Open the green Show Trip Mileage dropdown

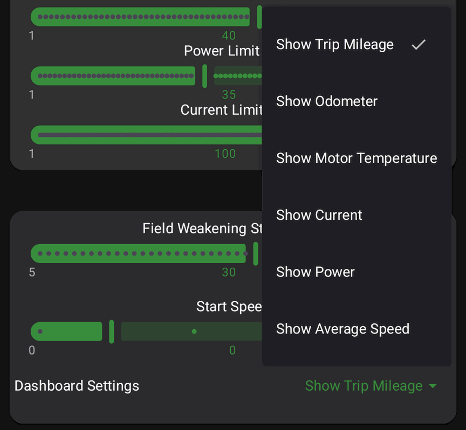[x=371, y=386]
